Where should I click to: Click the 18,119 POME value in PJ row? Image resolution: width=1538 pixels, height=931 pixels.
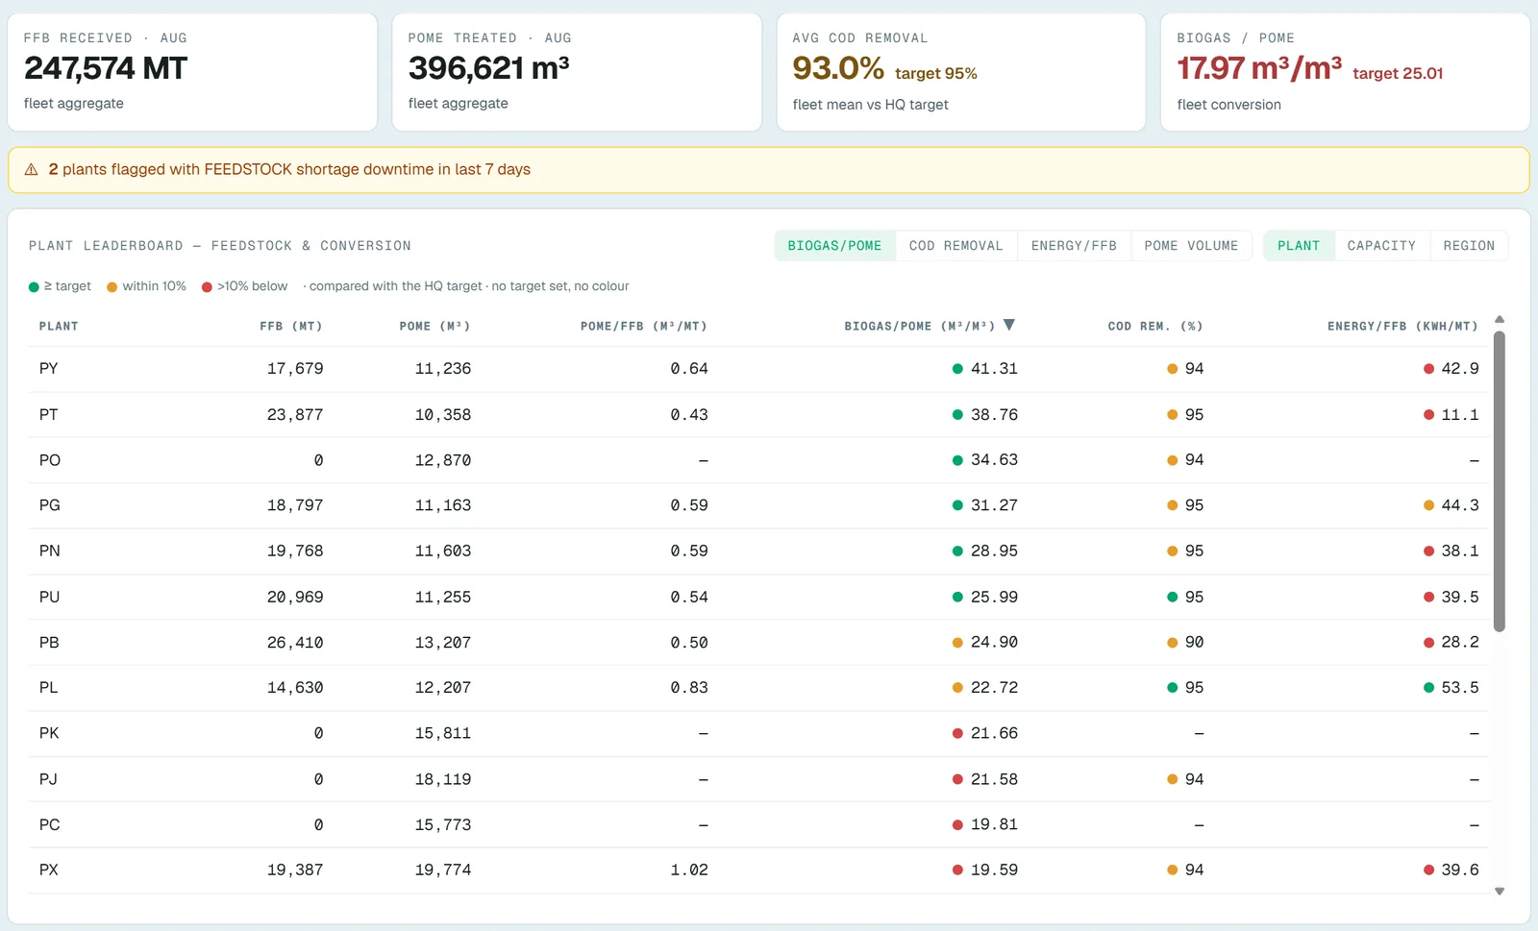[x=443, y=779]
